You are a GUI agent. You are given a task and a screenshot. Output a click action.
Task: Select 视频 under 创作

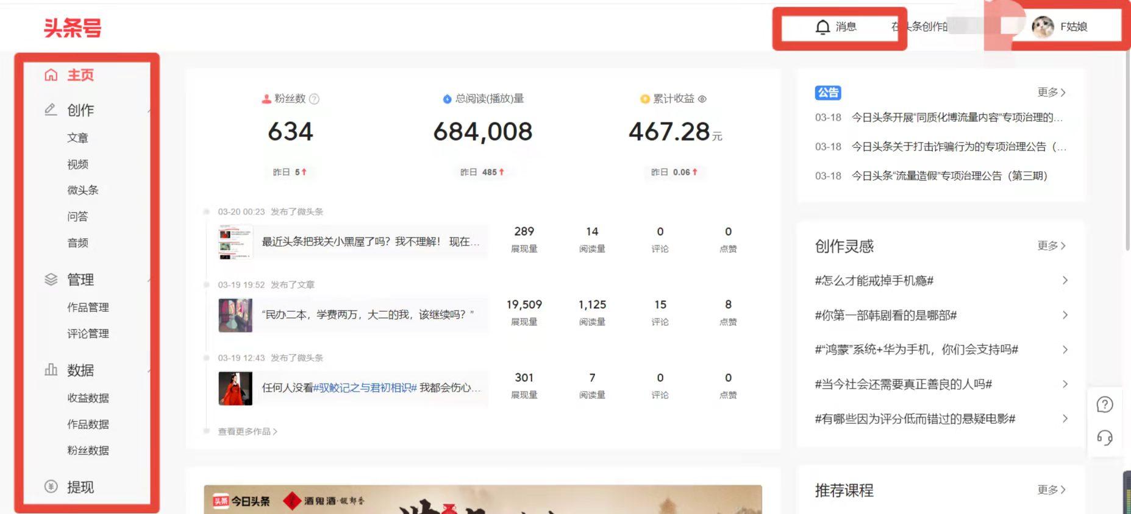[77, 164]
